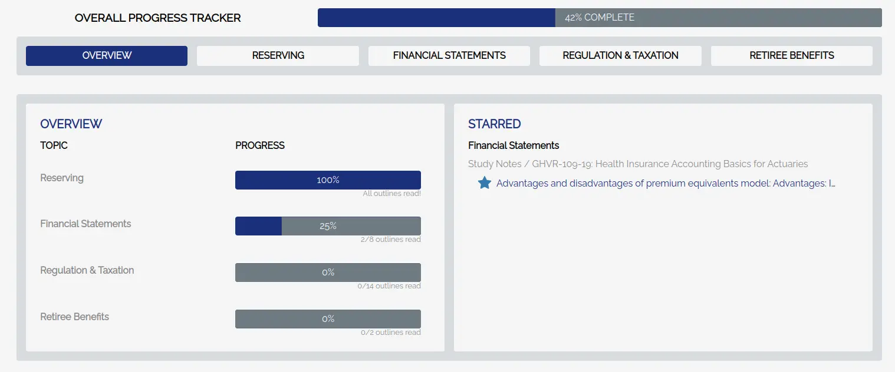This screenshot has width=895, height=372.
Task: Click the Retiree Benefits progress bar
Action: point(328,318)
